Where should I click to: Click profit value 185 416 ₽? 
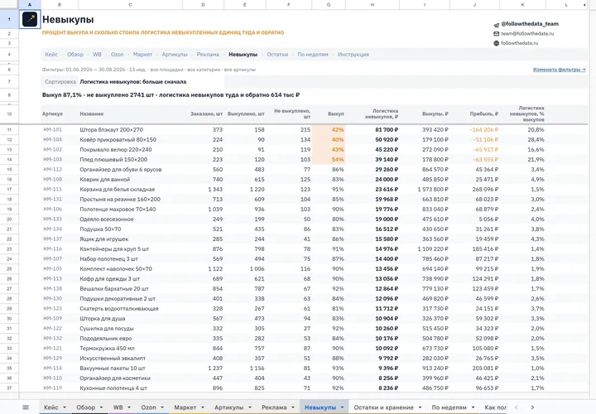[485, 249]
